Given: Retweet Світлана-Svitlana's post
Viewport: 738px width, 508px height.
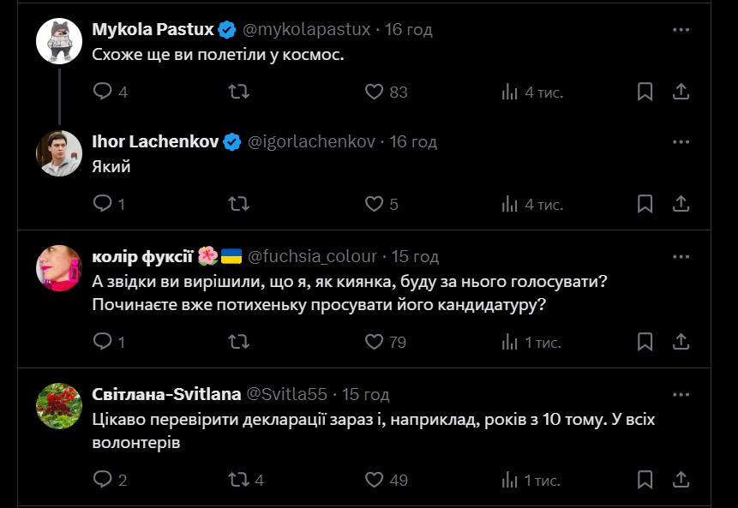Looking at the screenshot, I should point(239,480).
